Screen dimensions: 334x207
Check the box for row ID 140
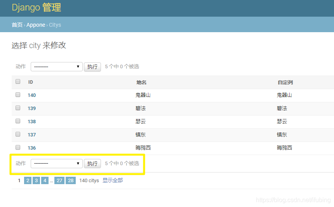(x=18, y=95)
